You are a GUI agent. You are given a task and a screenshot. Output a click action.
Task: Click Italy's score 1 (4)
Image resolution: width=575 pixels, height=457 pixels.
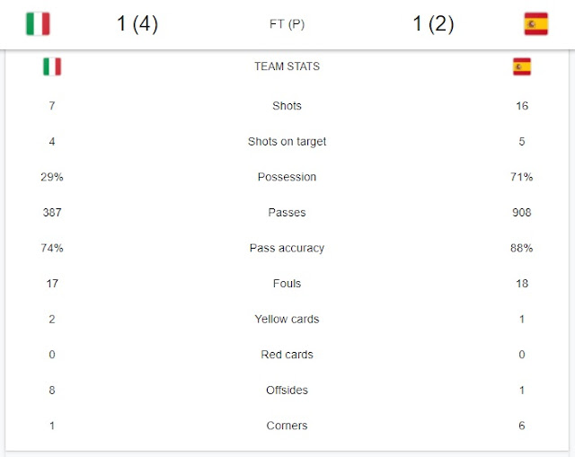[x=137, y=24]
